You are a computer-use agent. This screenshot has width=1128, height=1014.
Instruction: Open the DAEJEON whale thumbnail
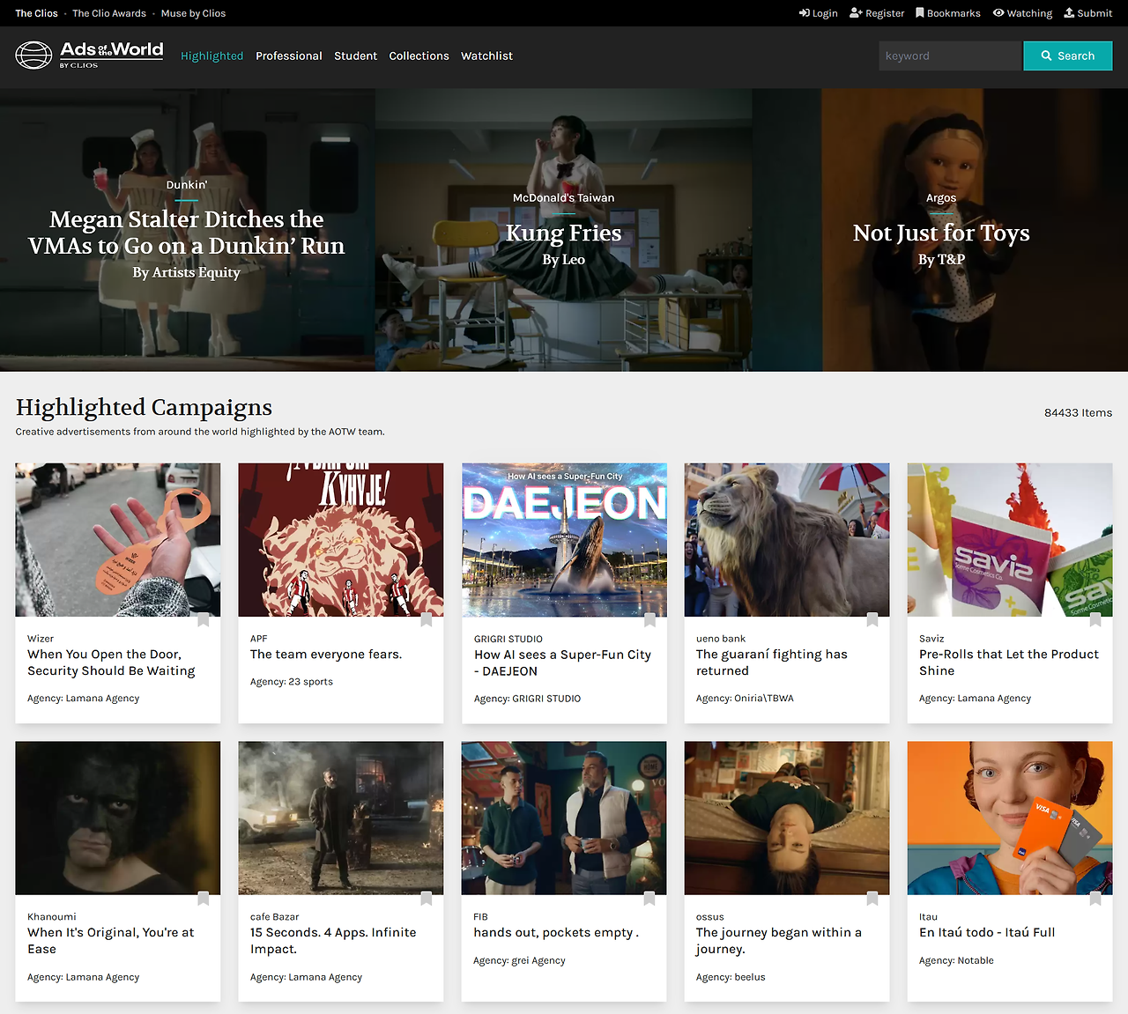[x=564, y=540]
